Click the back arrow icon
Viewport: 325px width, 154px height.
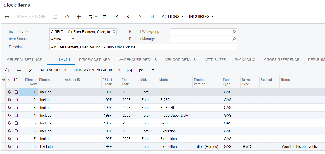[x=7, y=17]
